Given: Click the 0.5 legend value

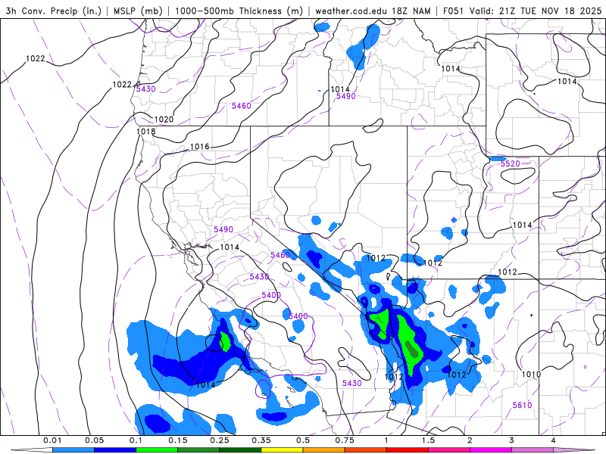Looking at the screenshot, I should point(303,440).
